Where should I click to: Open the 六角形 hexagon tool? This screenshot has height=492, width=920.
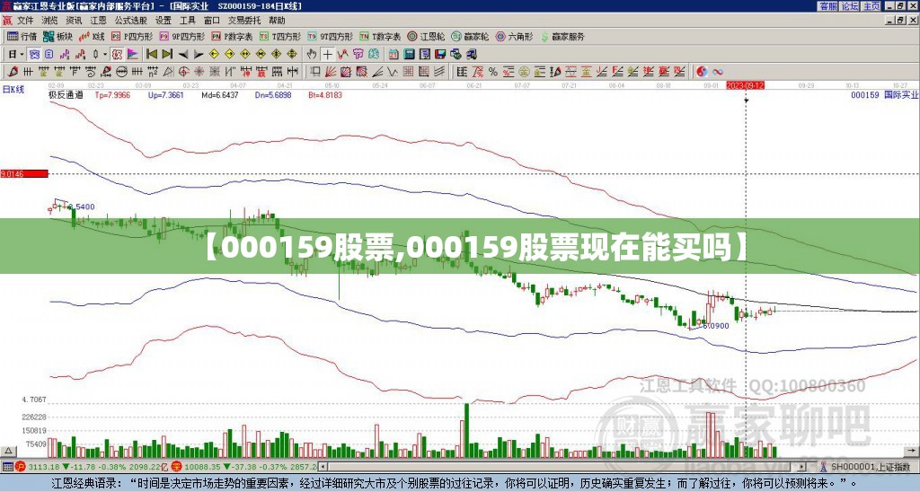(x=515, y=36)
